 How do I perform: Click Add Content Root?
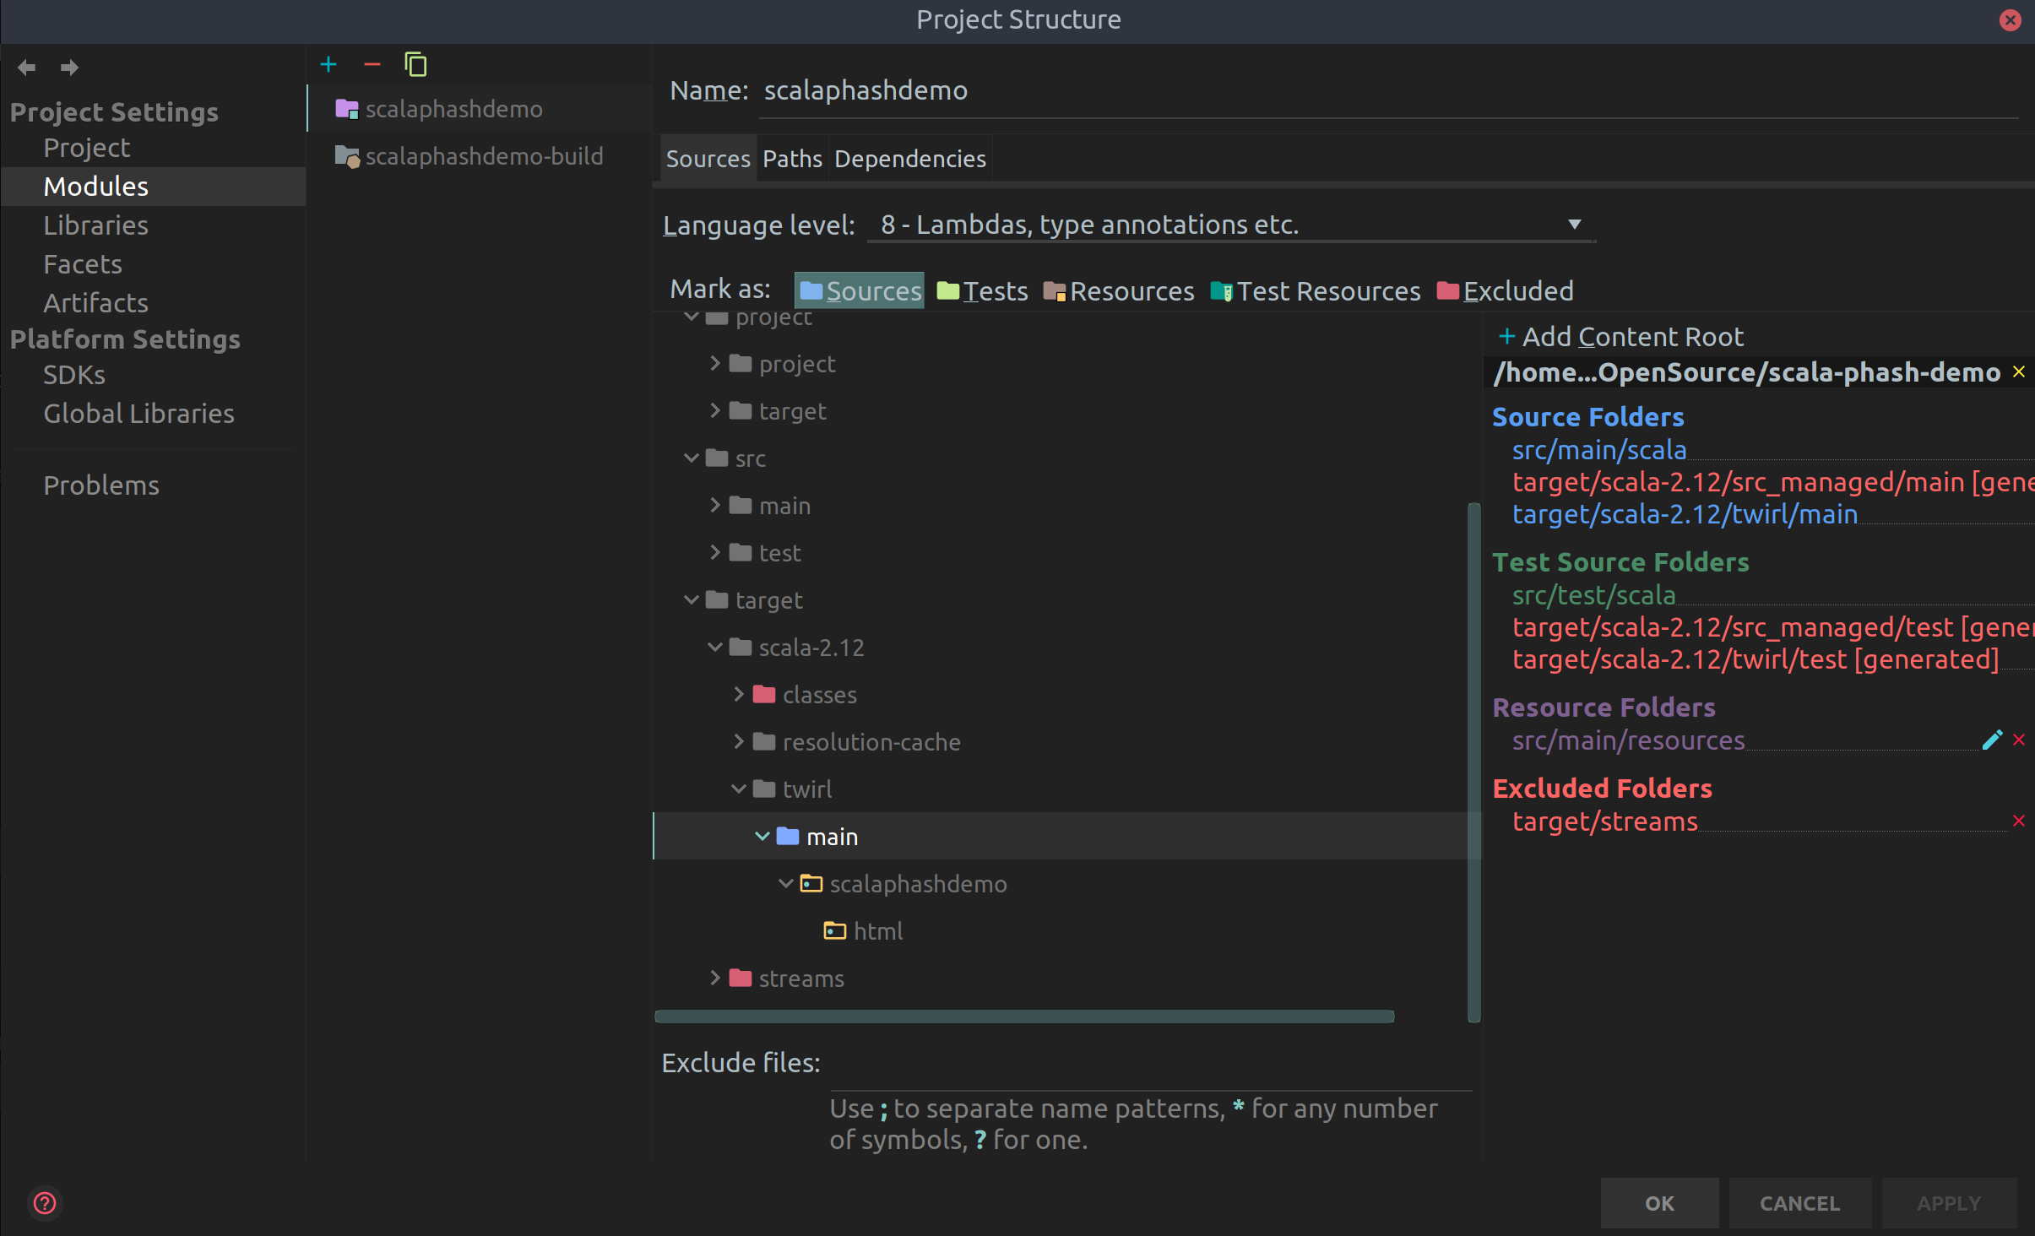(x=1620, y=337)
